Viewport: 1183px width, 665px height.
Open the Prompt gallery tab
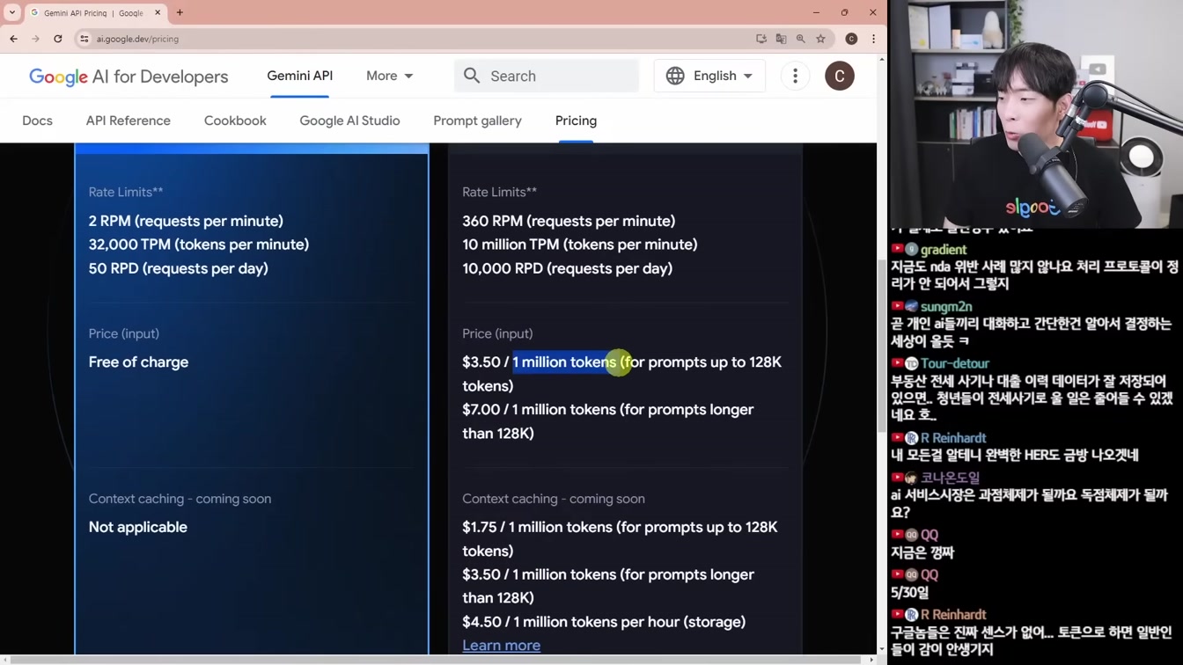pos(477,121)
